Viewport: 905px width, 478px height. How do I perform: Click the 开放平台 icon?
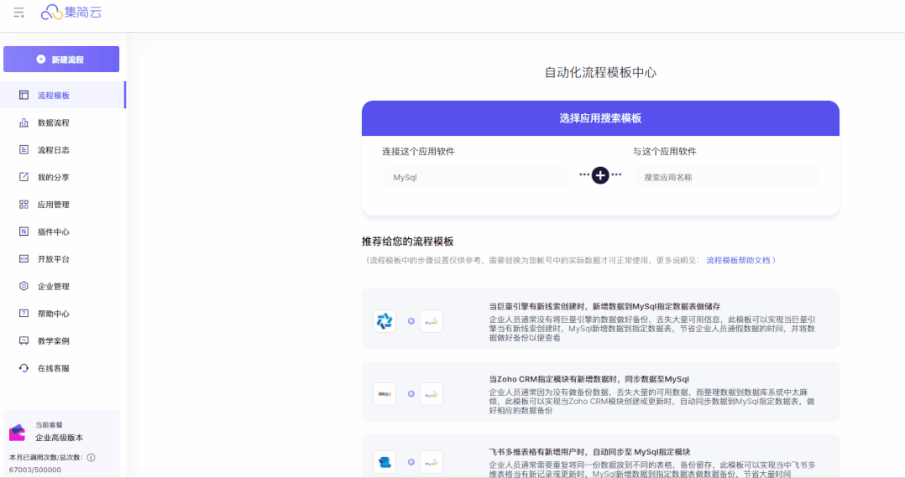click(24, 259)
